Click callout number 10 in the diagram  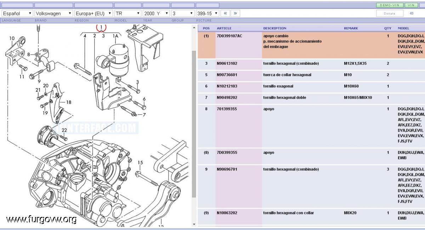pyautogui.click(x=12, y=39)
